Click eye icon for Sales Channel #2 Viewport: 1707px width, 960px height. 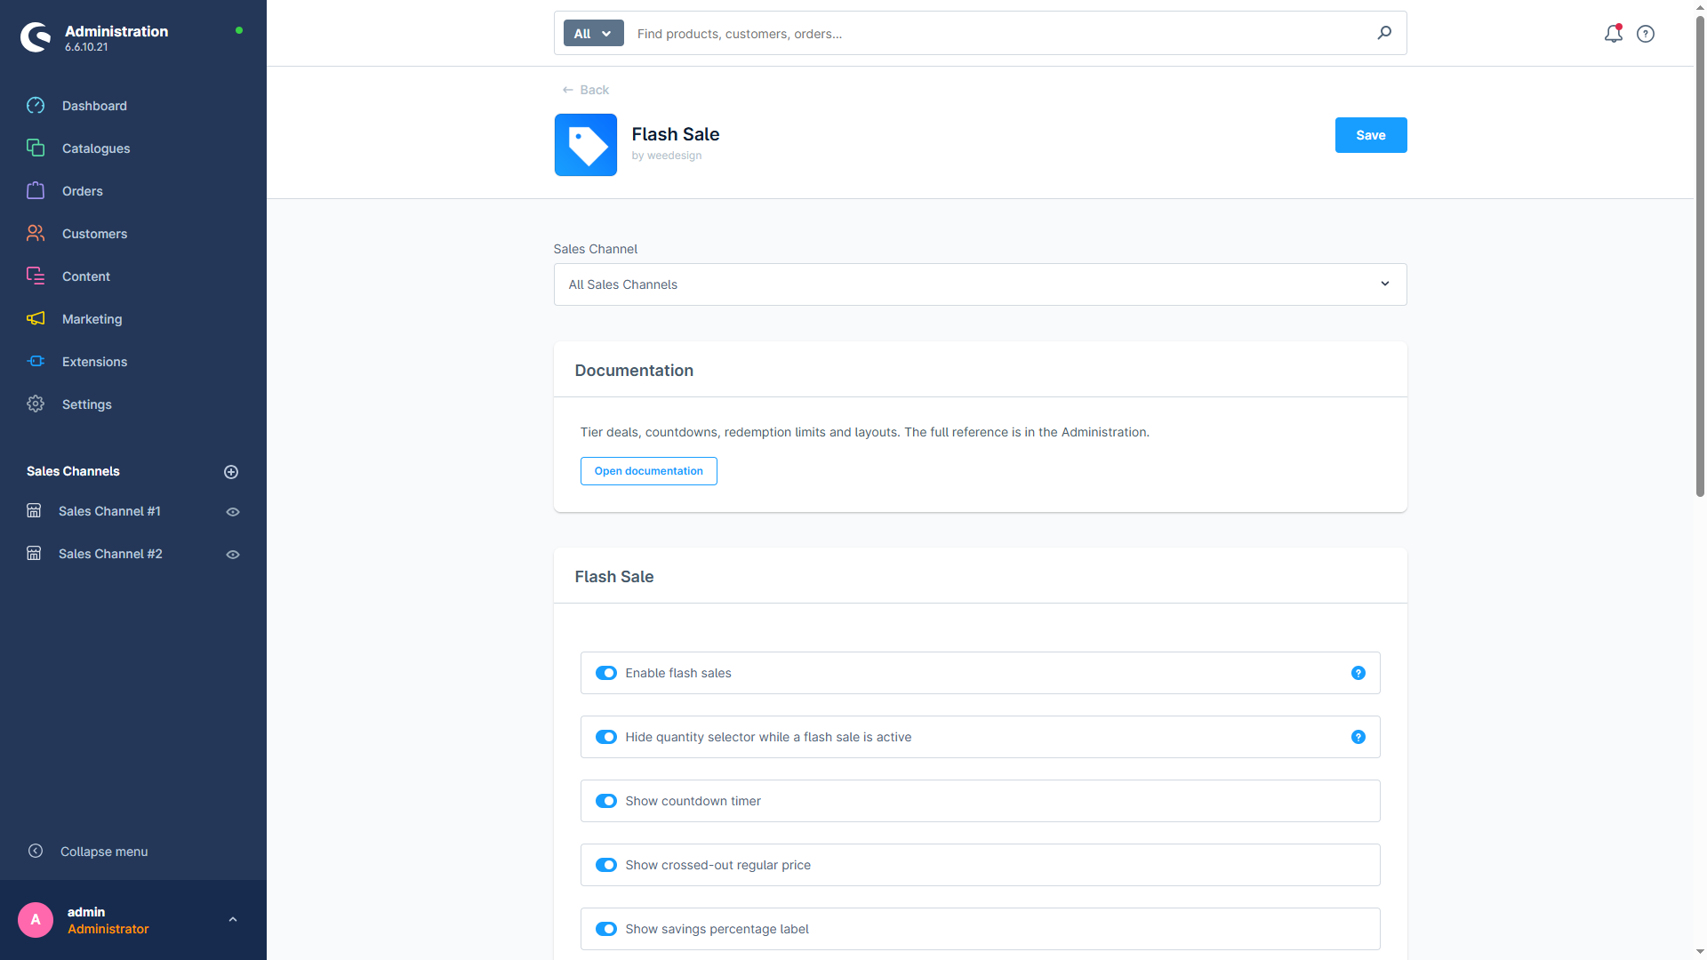point(233,555)
